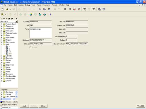
Task: Click the Indent selection toolbar icon
Action: coord(65,9)
